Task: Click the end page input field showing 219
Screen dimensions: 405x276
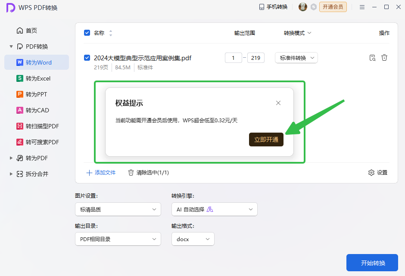Action: pyautogui.click(x=255, y=58)
